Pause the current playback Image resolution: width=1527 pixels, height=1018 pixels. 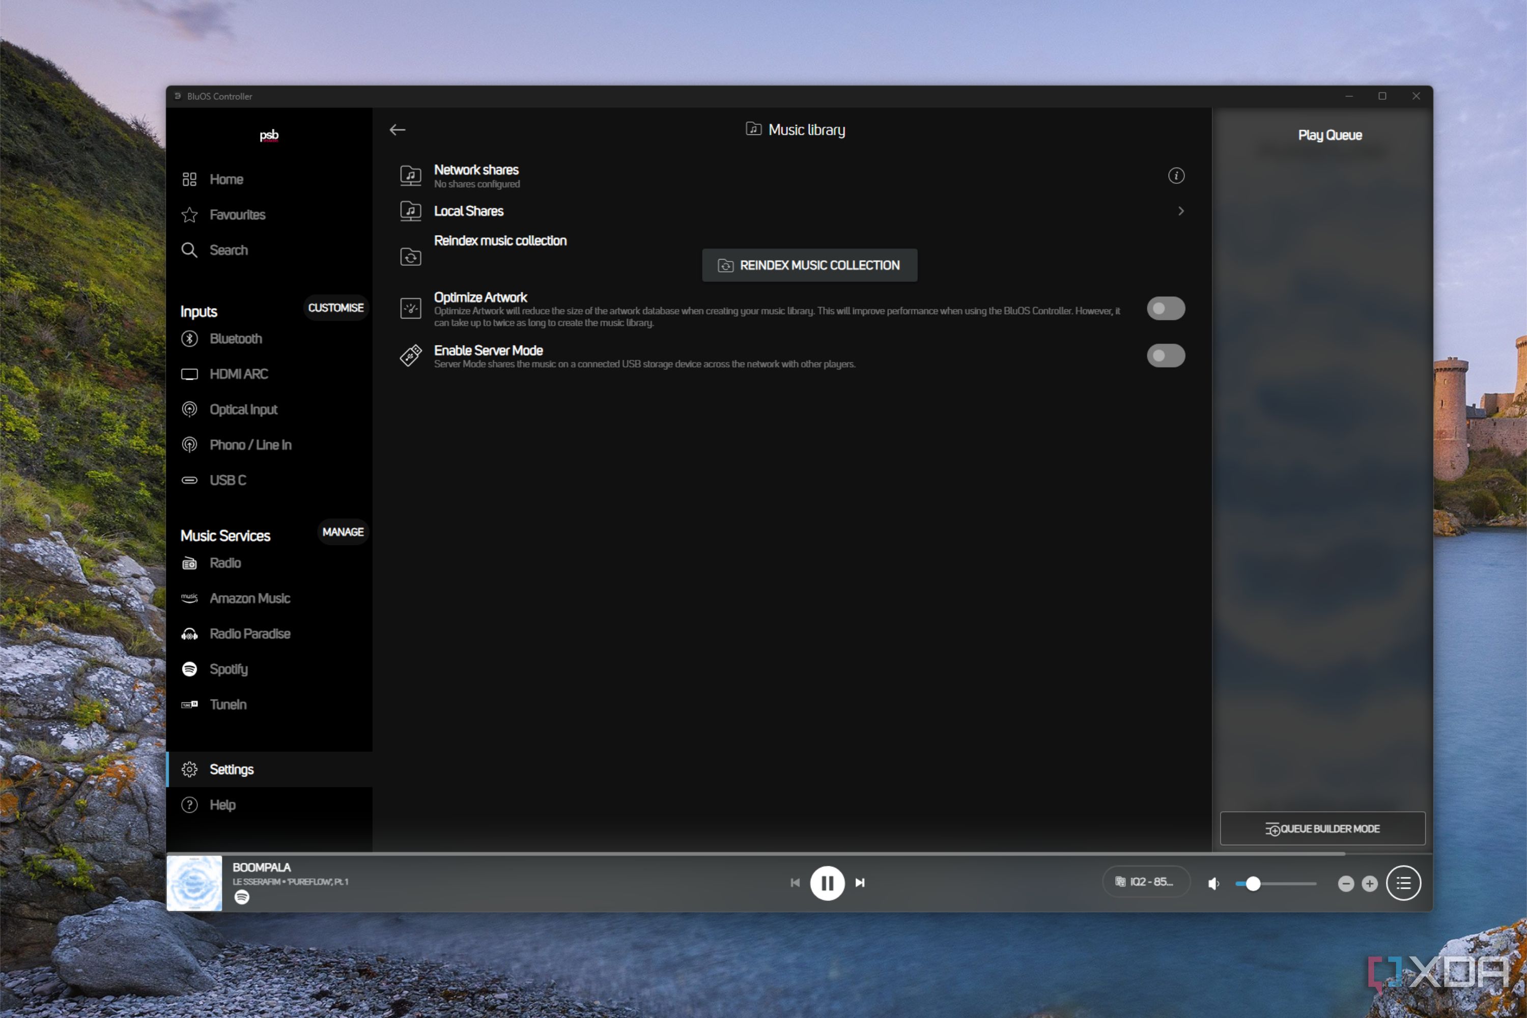pyautogui.click(x=827, y=883)
